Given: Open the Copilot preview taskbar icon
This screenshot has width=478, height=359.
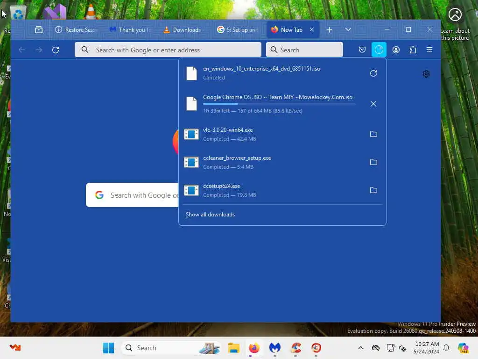Looking at the screenshot, I should 463,348.
